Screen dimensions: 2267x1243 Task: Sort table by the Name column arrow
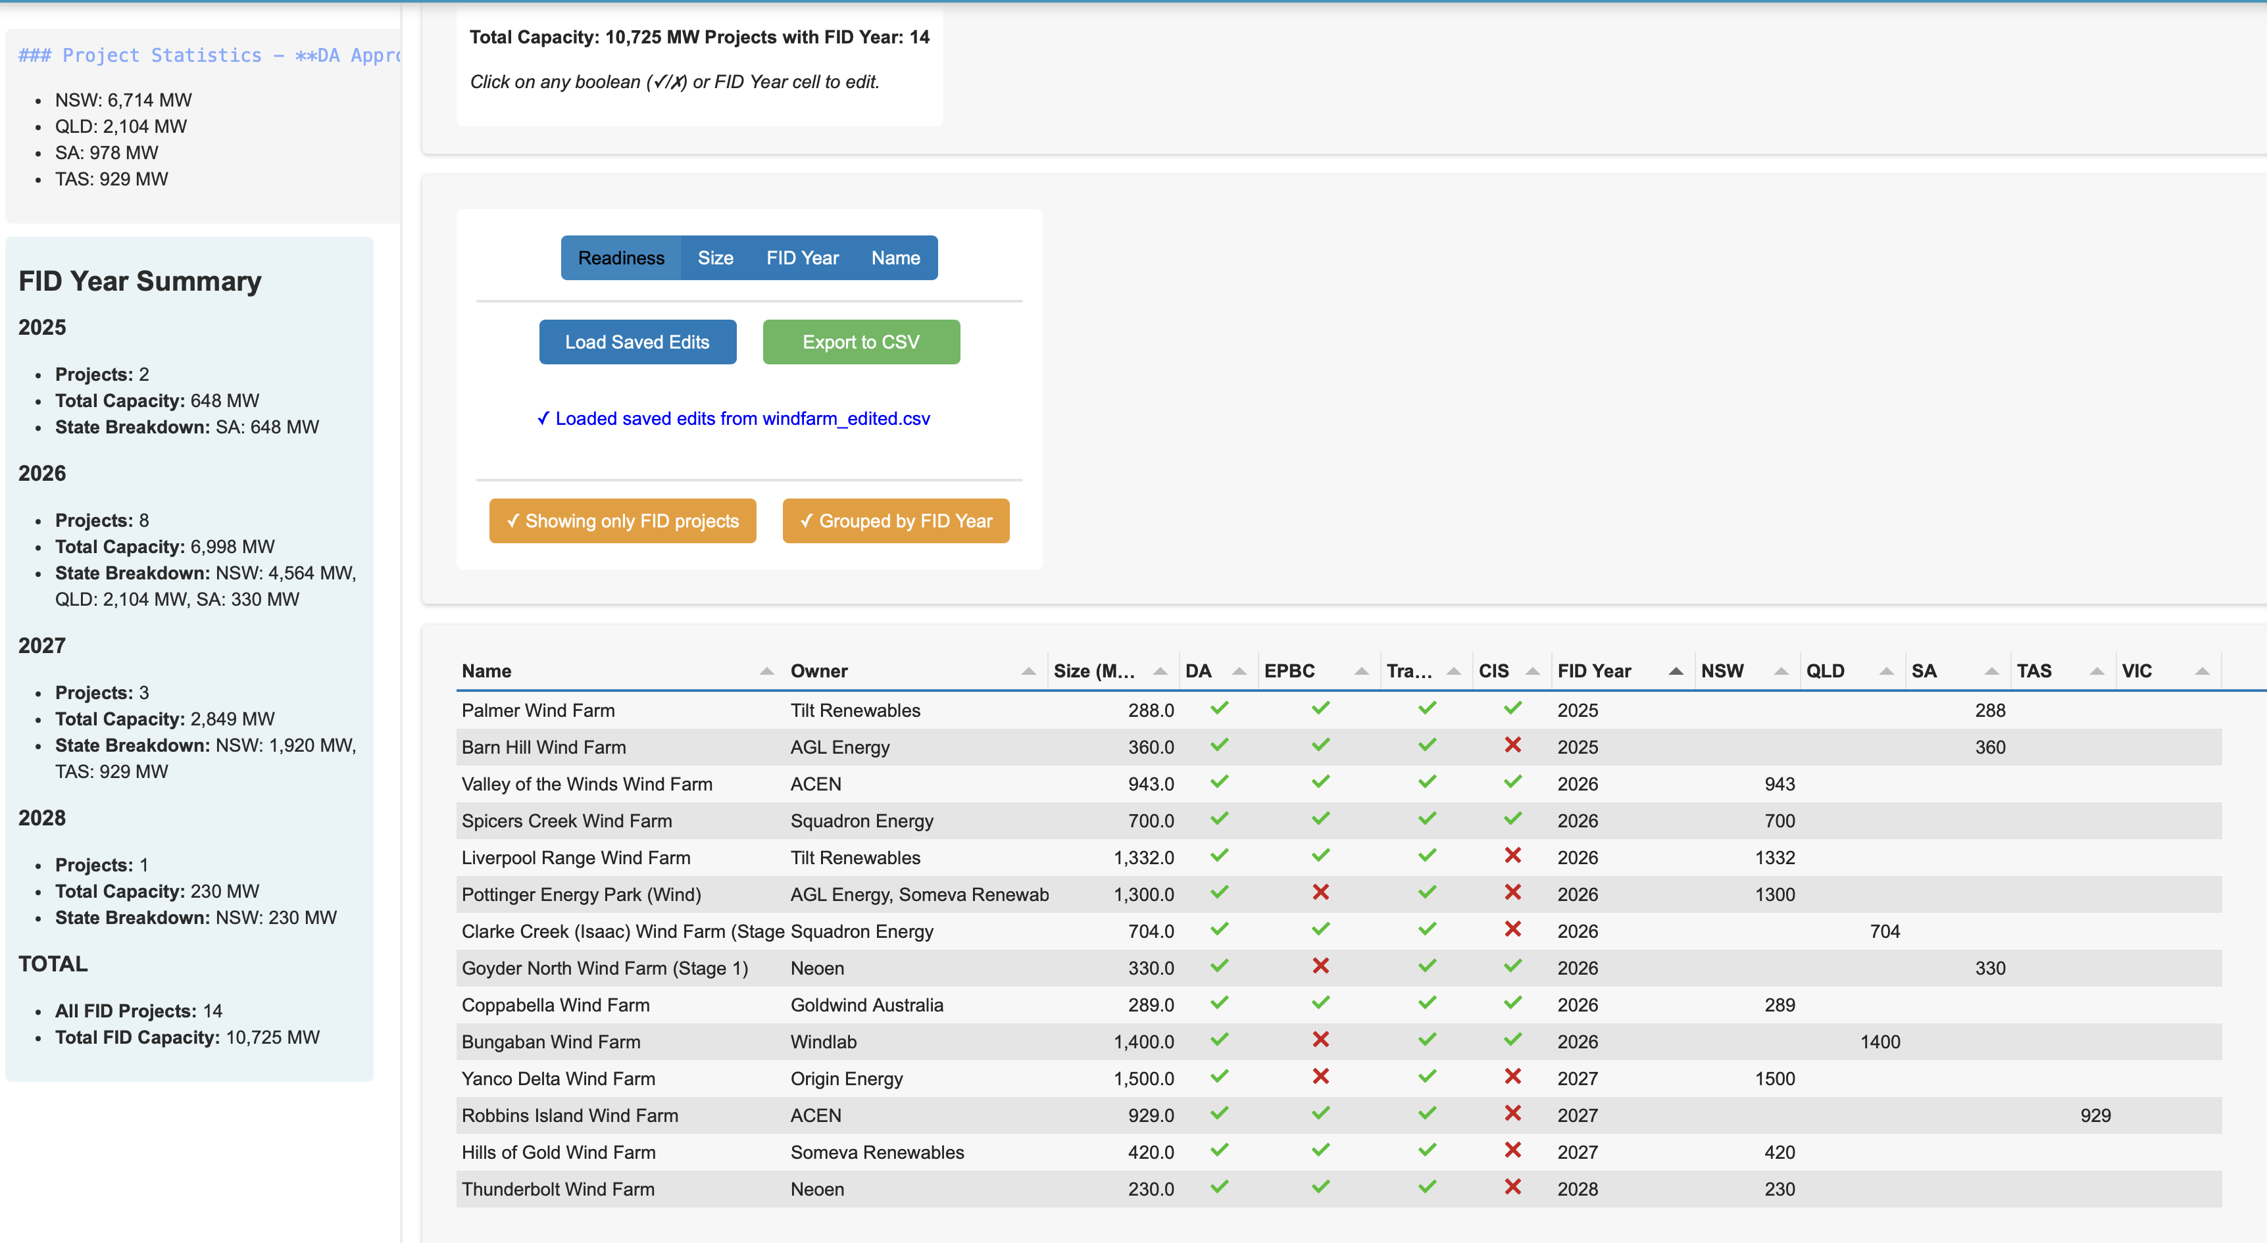pyautogui.click(x=766, y=671)
